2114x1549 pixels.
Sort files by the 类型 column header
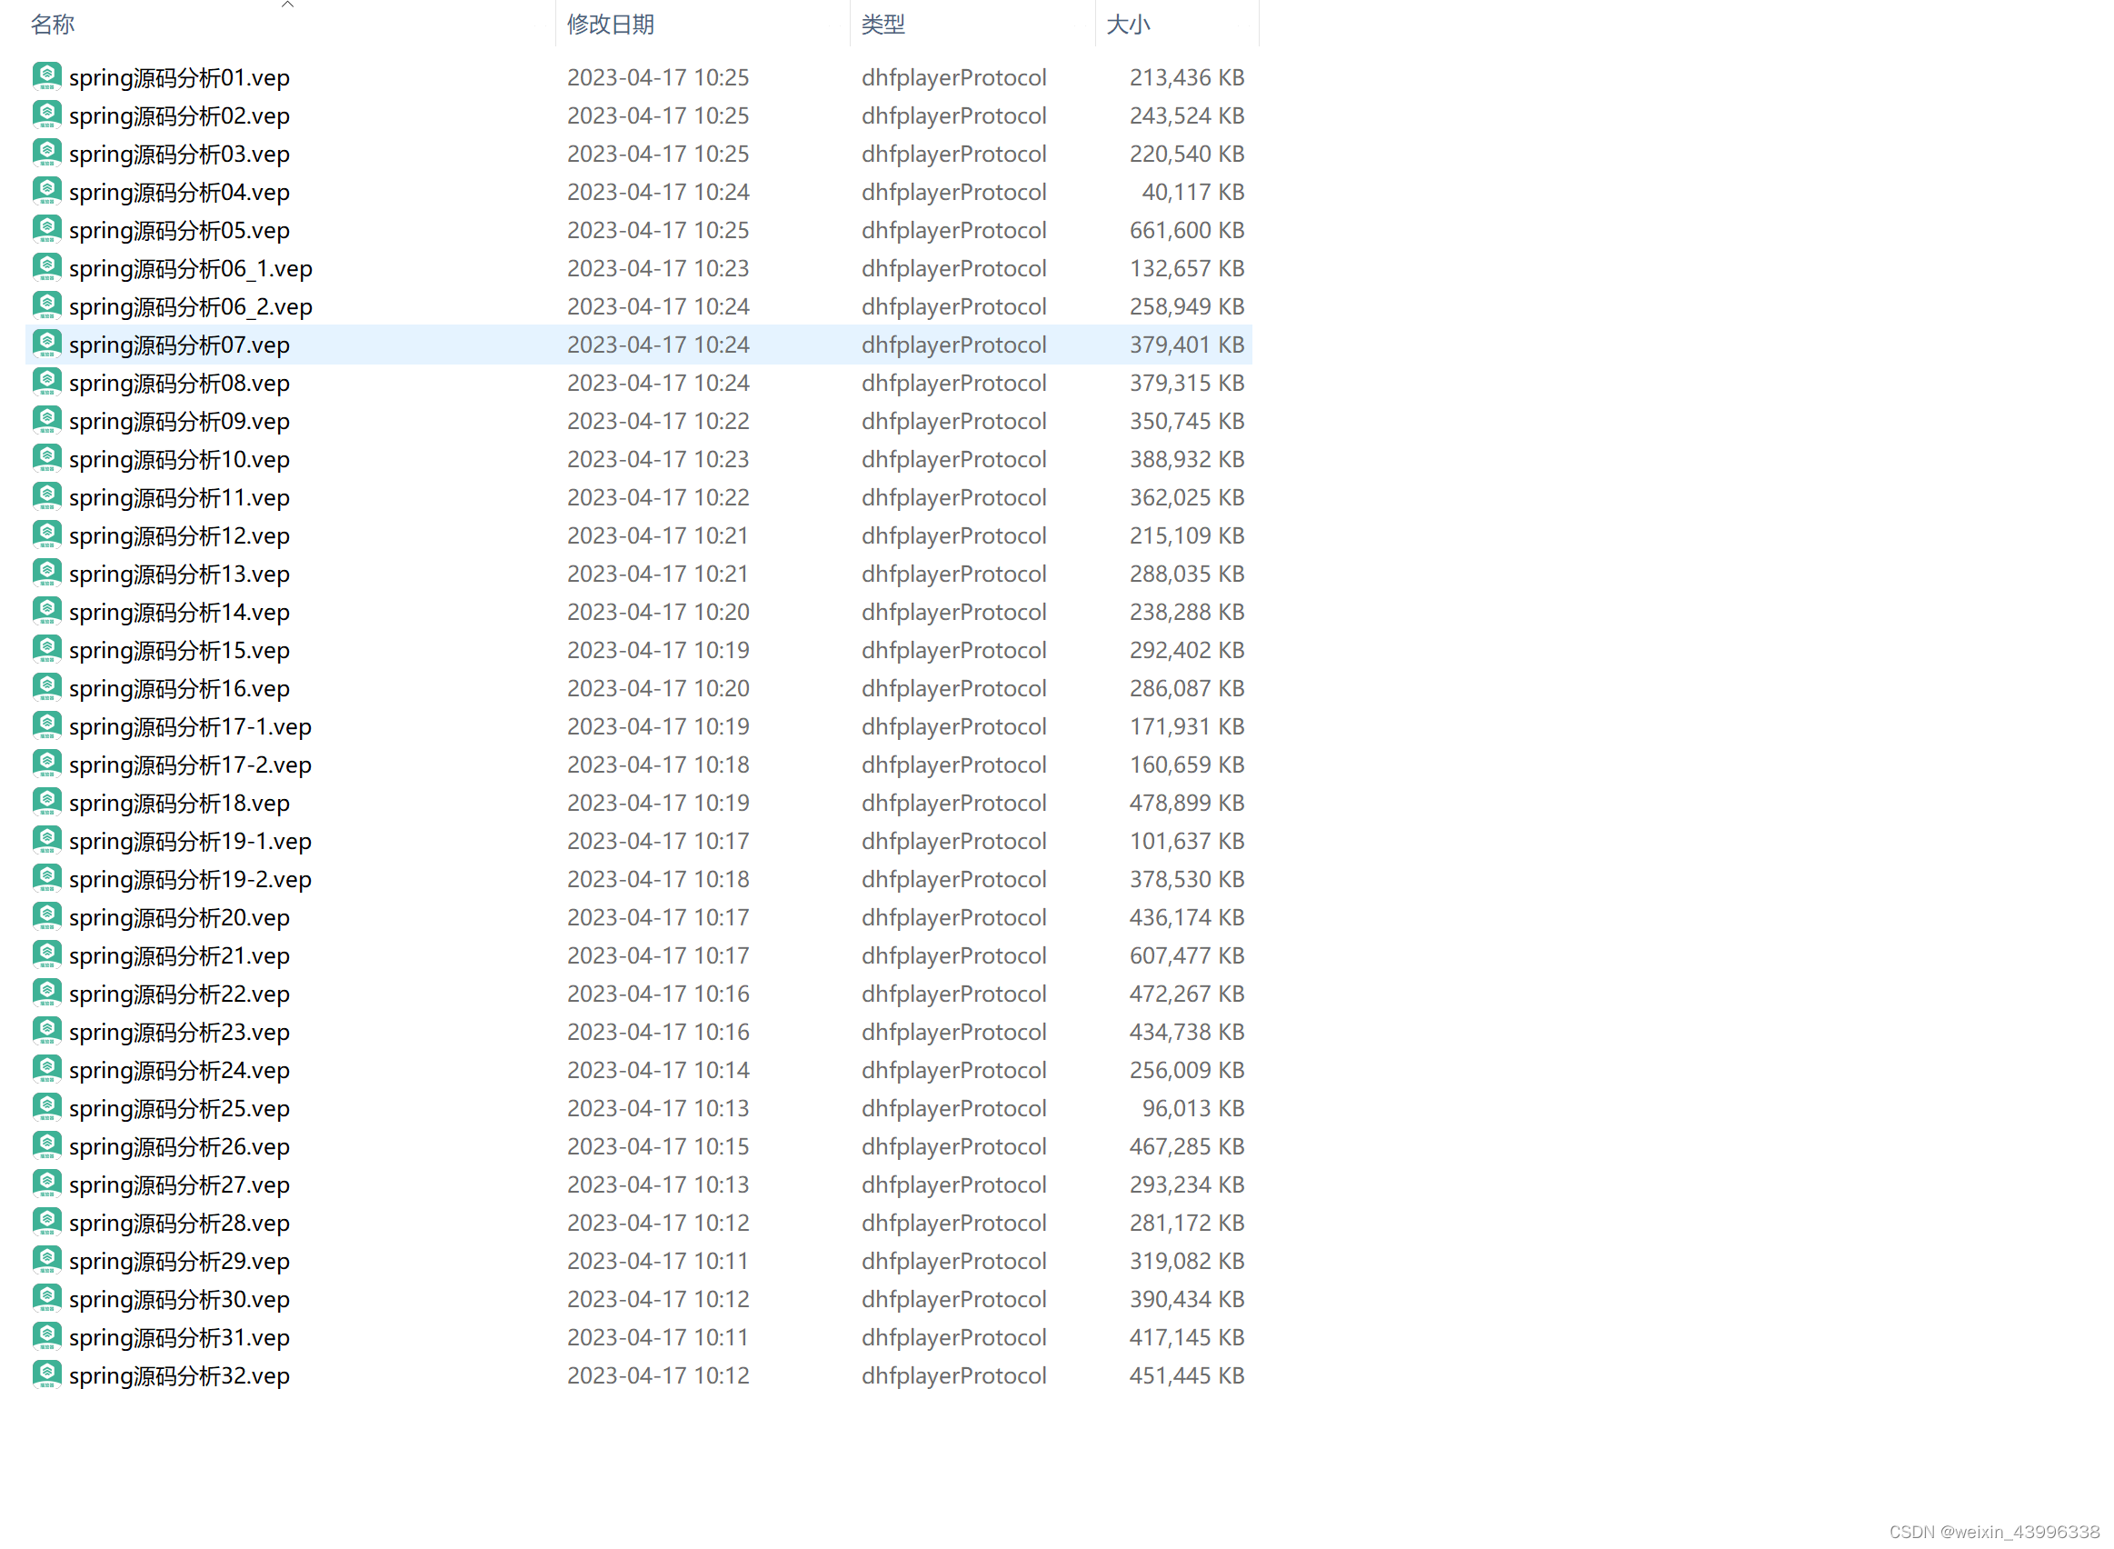click(x=884, y=25)
